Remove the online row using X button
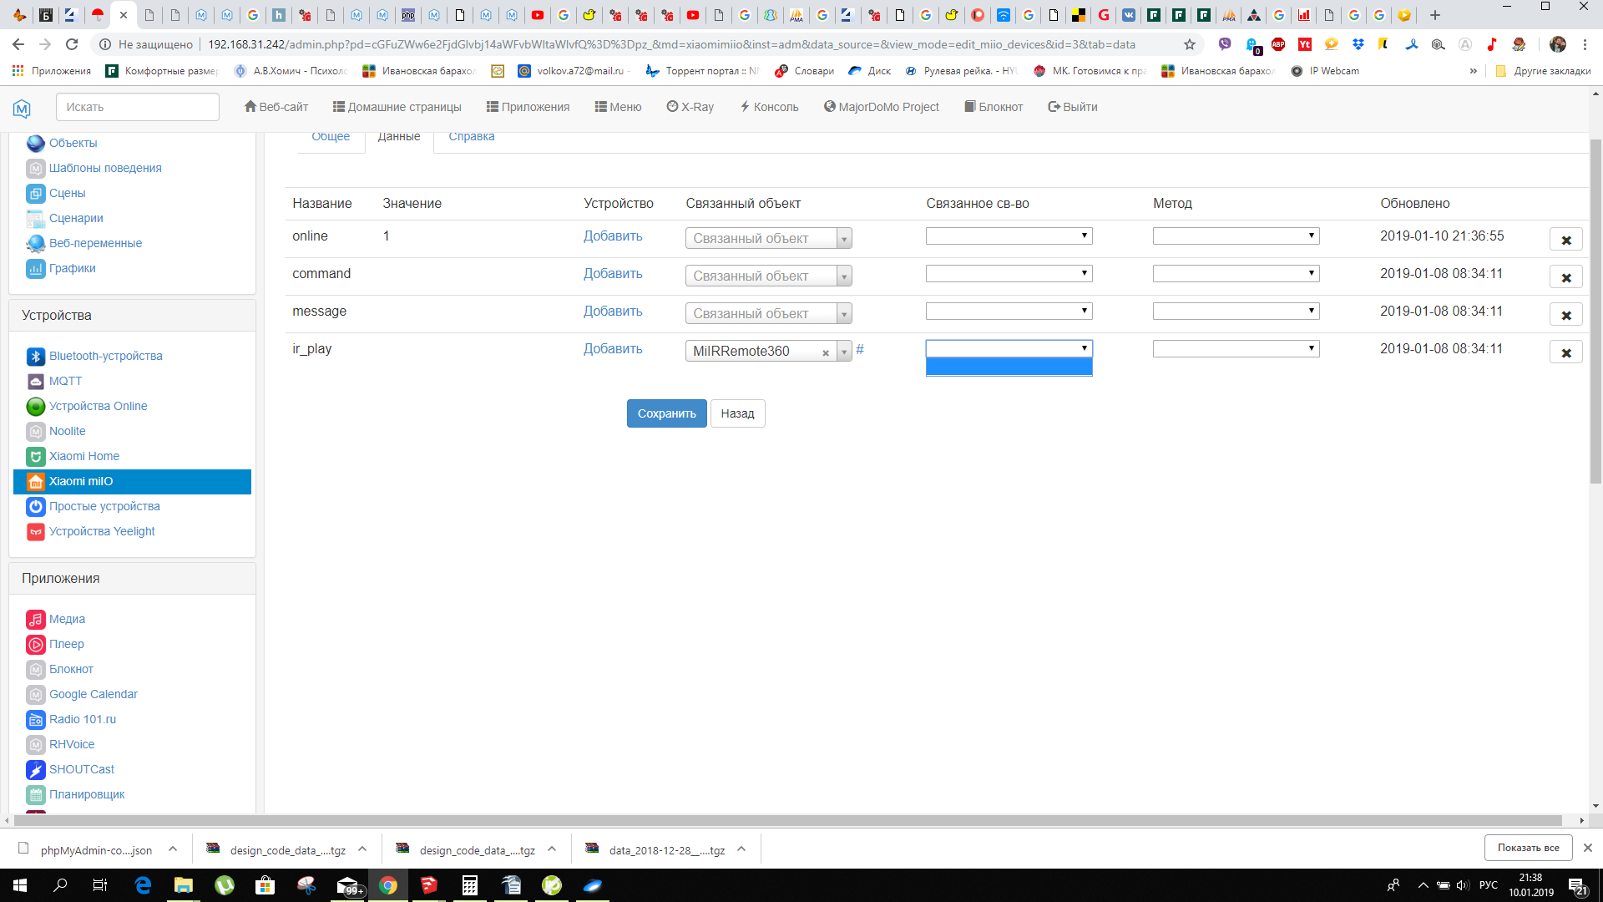Screen dimensions: 1603x902 pos(1565,240)
